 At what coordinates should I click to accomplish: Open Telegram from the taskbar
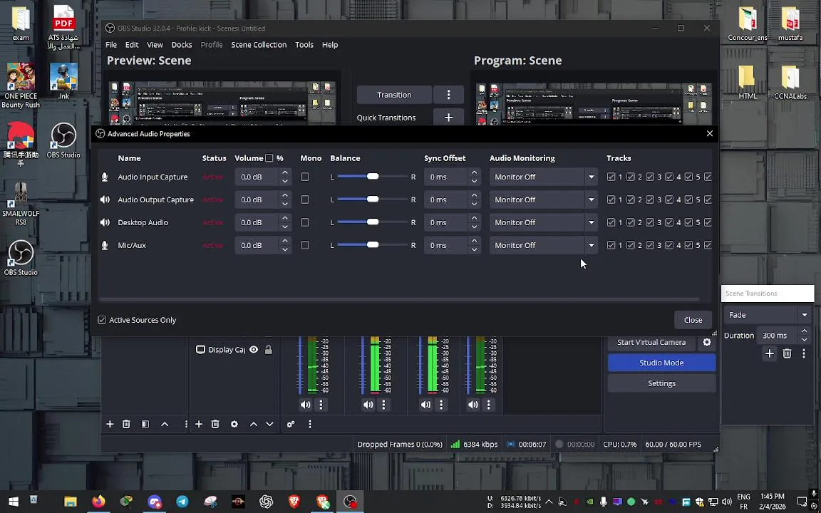coord(182,502)
